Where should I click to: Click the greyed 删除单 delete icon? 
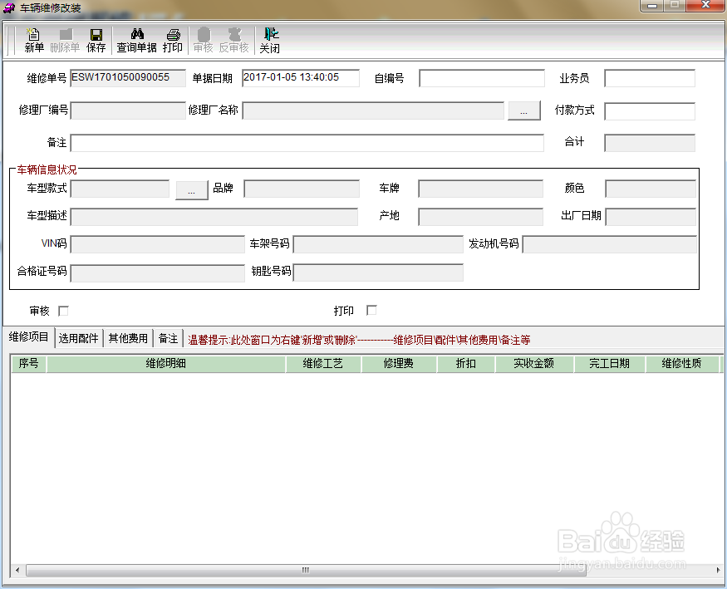click(x=65, y=41)
